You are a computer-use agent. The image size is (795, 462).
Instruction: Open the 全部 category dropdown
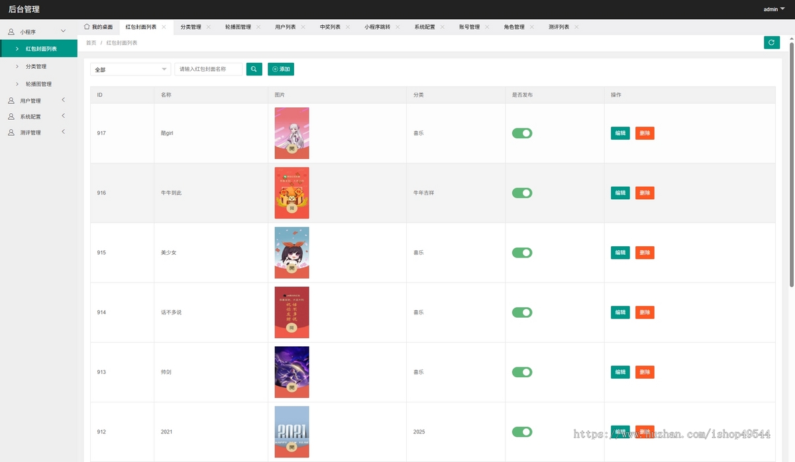point(131,69)
